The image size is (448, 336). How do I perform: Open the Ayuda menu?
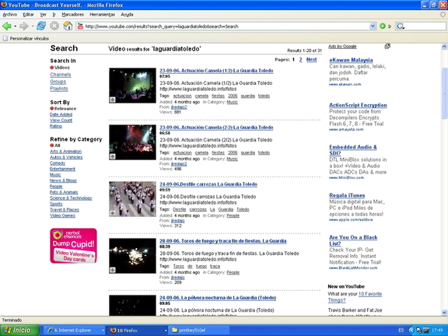coord(127,15)
